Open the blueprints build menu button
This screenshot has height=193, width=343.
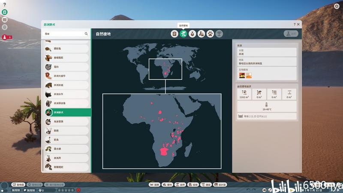220,185
